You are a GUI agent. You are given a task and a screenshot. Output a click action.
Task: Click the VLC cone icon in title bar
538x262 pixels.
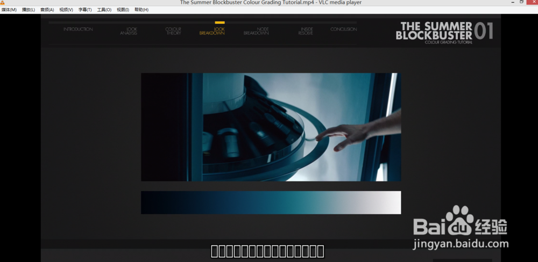(x=2, y=2)
